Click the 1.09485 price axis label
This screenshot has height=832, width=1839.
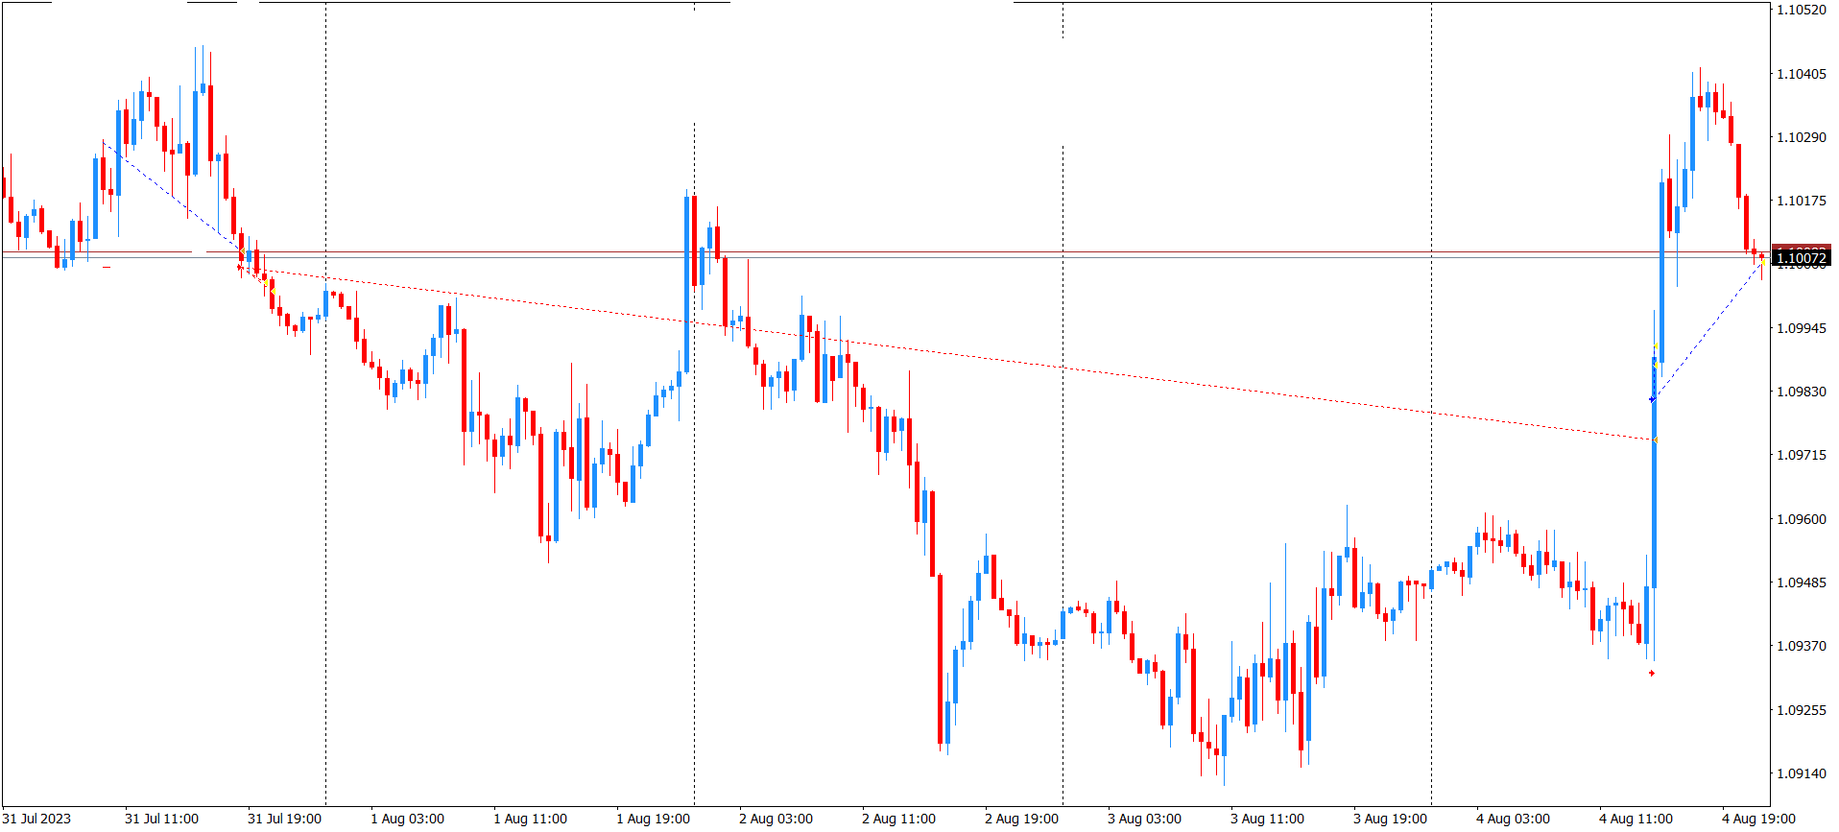[x=1802, y=582]
